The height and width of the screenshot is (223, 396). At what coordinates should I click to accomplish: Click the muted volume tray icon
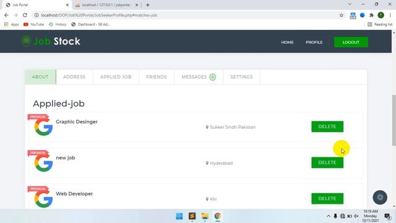(356, 216)
